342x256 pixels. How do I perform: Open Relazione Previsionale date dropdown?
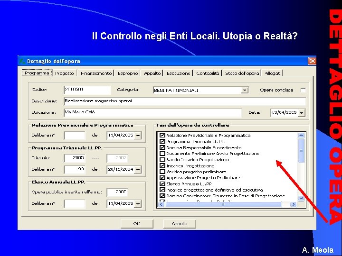[x=138, y=136]
